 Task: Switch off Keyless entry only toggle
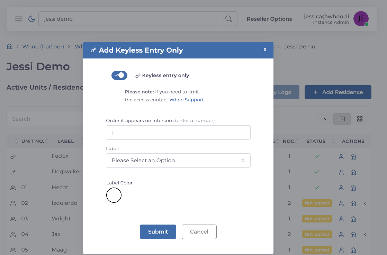pos(119,75)
